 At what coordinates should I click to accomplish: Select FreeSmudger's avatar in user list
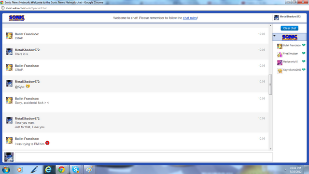(x=280, y=55)
